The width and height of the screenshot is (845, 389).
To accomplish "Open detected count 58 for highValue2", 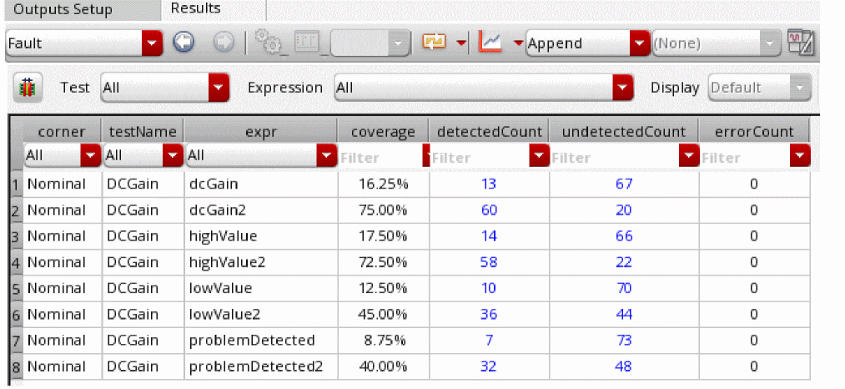I will [x=489, y=261].
